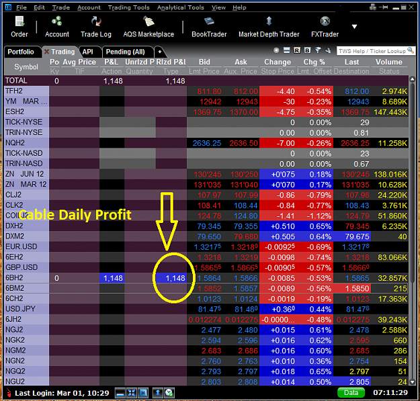Viewport: 420px width, 401px height.
Task: Click the Symbol column header
Action: pyautogui.click(x=26, y=66)
